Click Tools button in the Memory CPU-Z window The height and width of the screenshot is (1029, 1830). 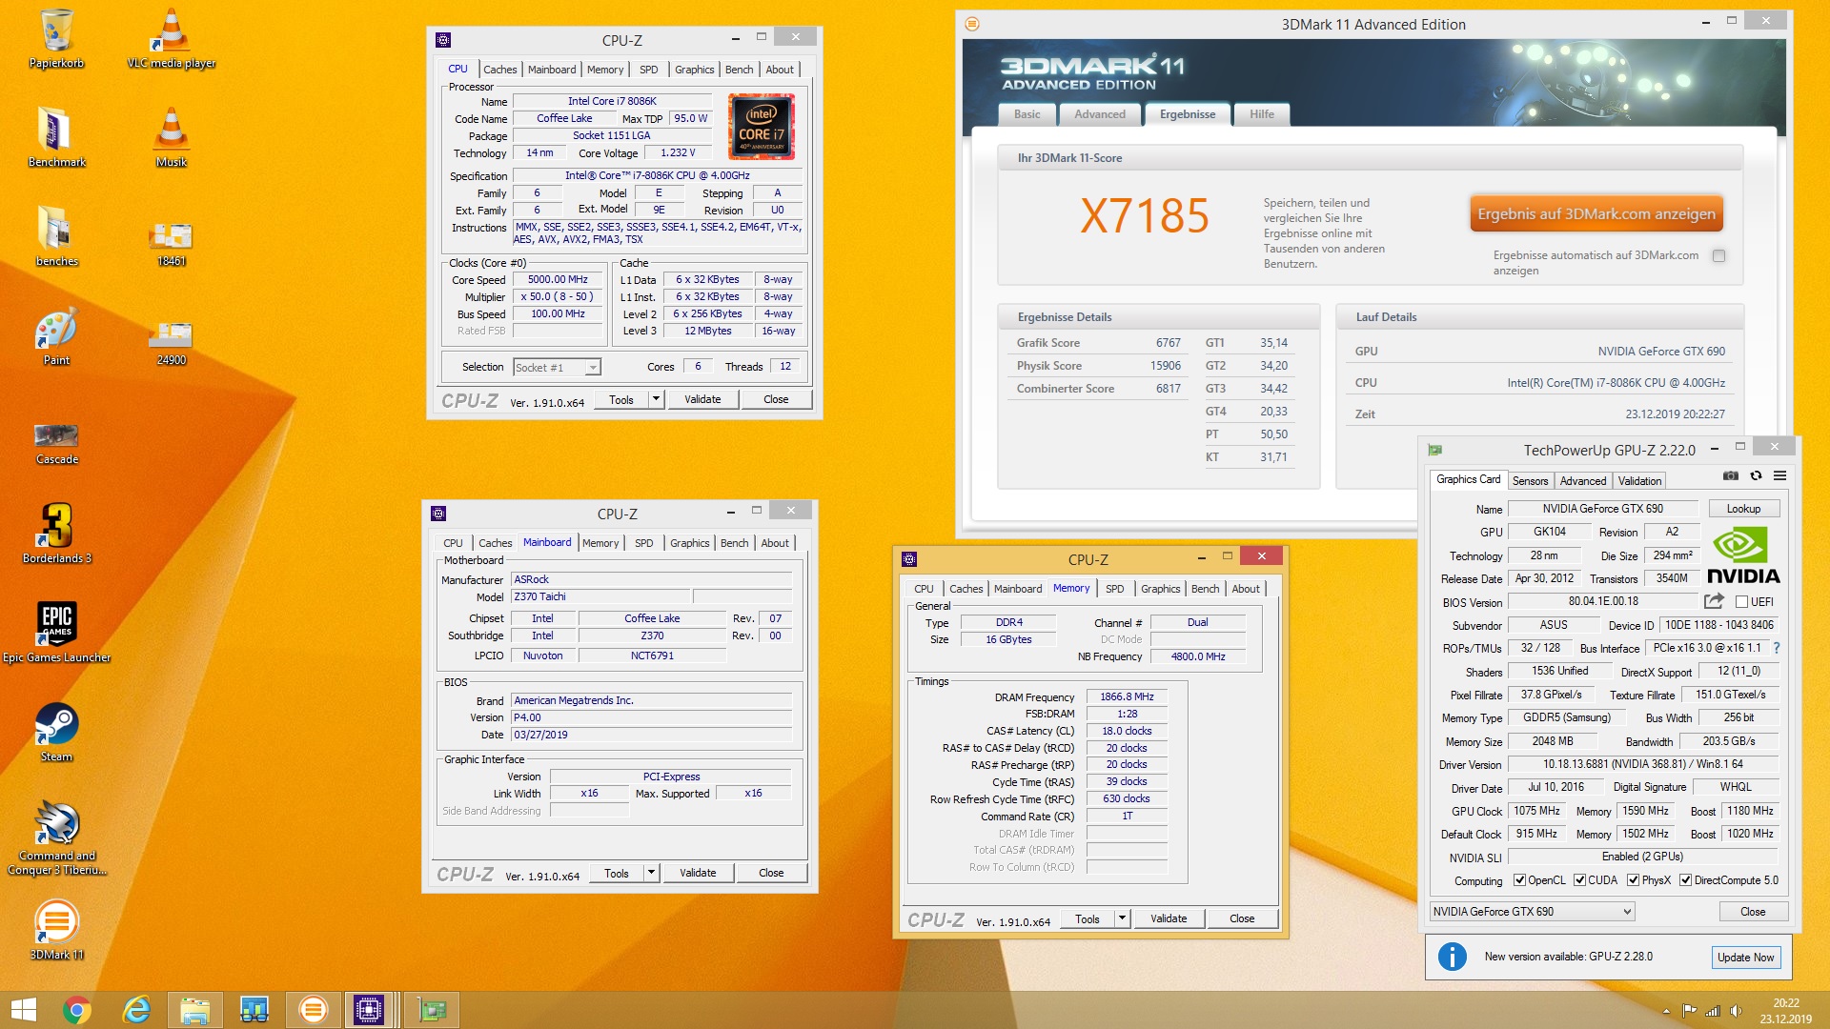point(1087,918)
